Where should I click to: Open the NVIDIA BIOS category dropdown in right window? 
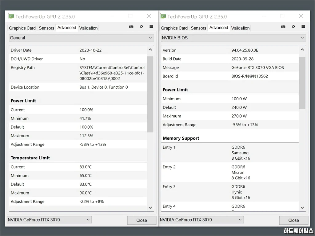click(233, 38)
